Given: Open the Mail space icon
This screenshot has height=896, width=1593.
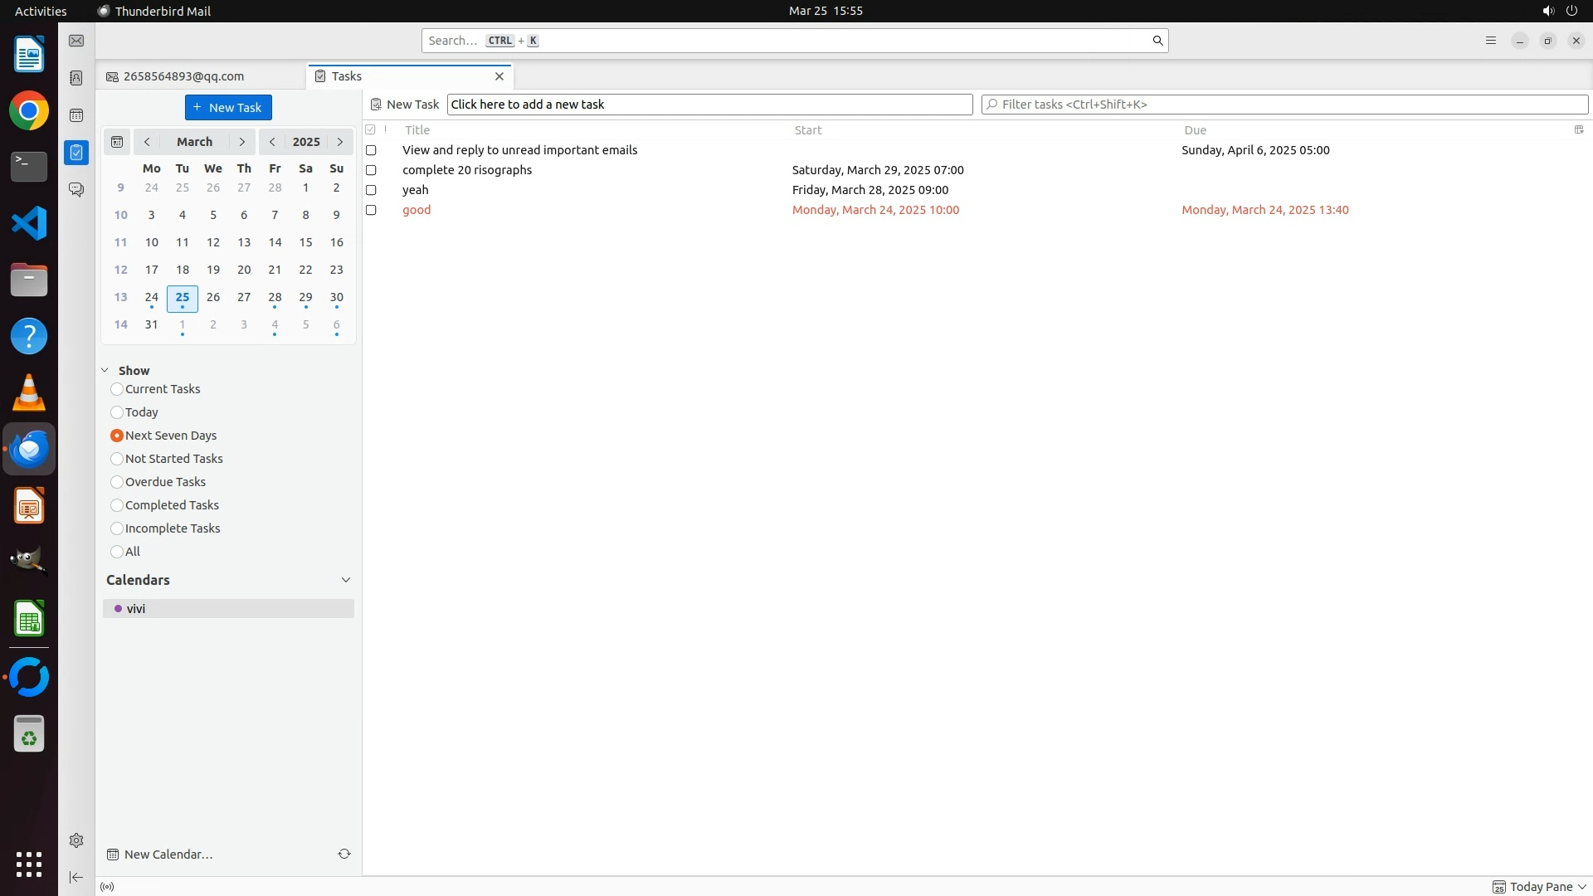Looking at the screenshot, I should click(x=76, y=41).
